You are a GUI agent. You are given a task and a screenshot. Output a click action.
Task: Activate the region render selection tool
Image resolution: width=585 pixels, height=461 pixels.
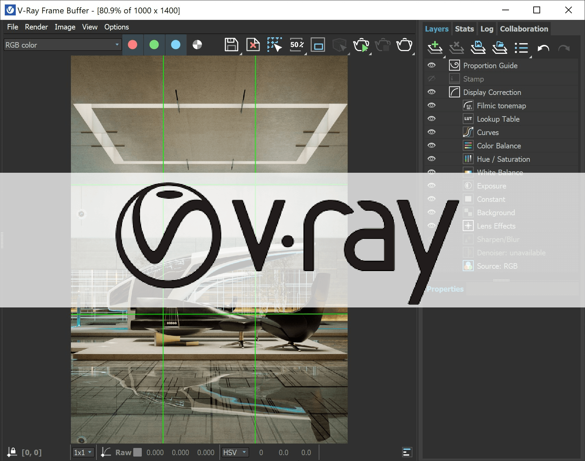pyautogui.click(x=274, y=45)
